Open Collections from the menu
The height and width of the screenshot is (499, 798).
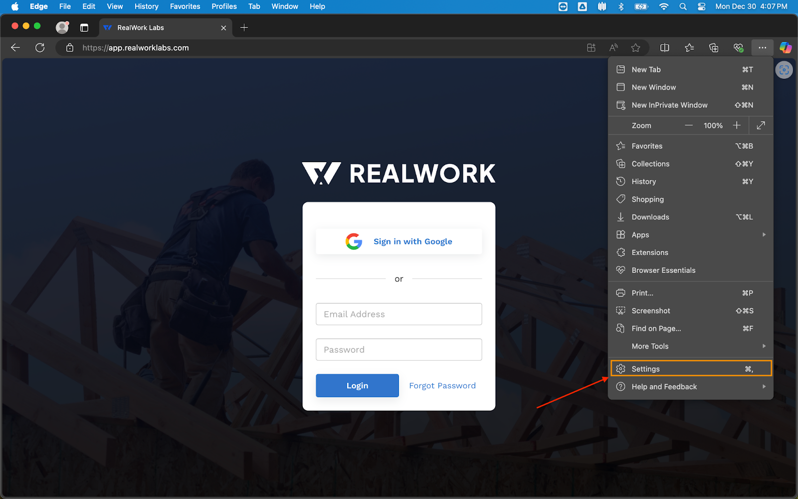click(x=691, y=164)
